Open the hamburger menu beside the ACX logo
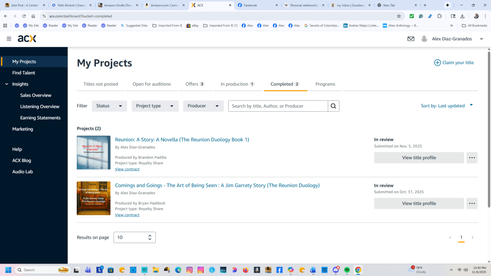This screenshot has width=491, height=276. pyautogui.click(x=9, y=39)
